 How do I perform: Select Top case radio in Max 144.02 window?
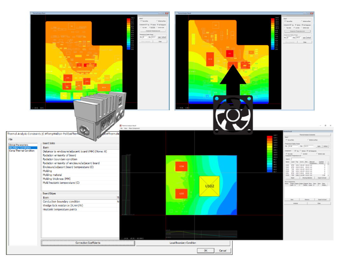[288, 28]
